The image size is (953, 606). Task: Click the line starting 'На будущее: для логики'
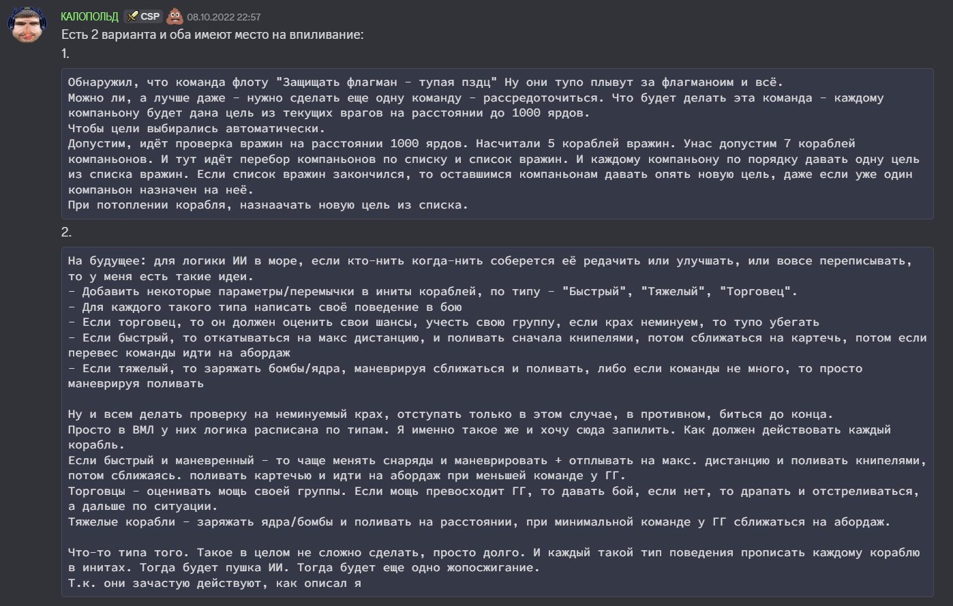point(489,261)
